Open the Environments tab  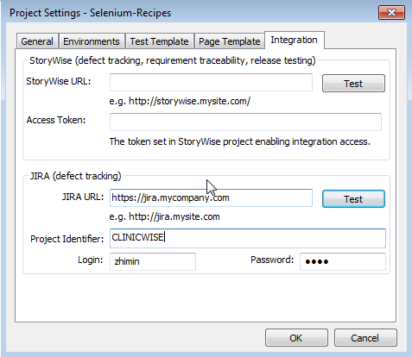click(92, 41)
